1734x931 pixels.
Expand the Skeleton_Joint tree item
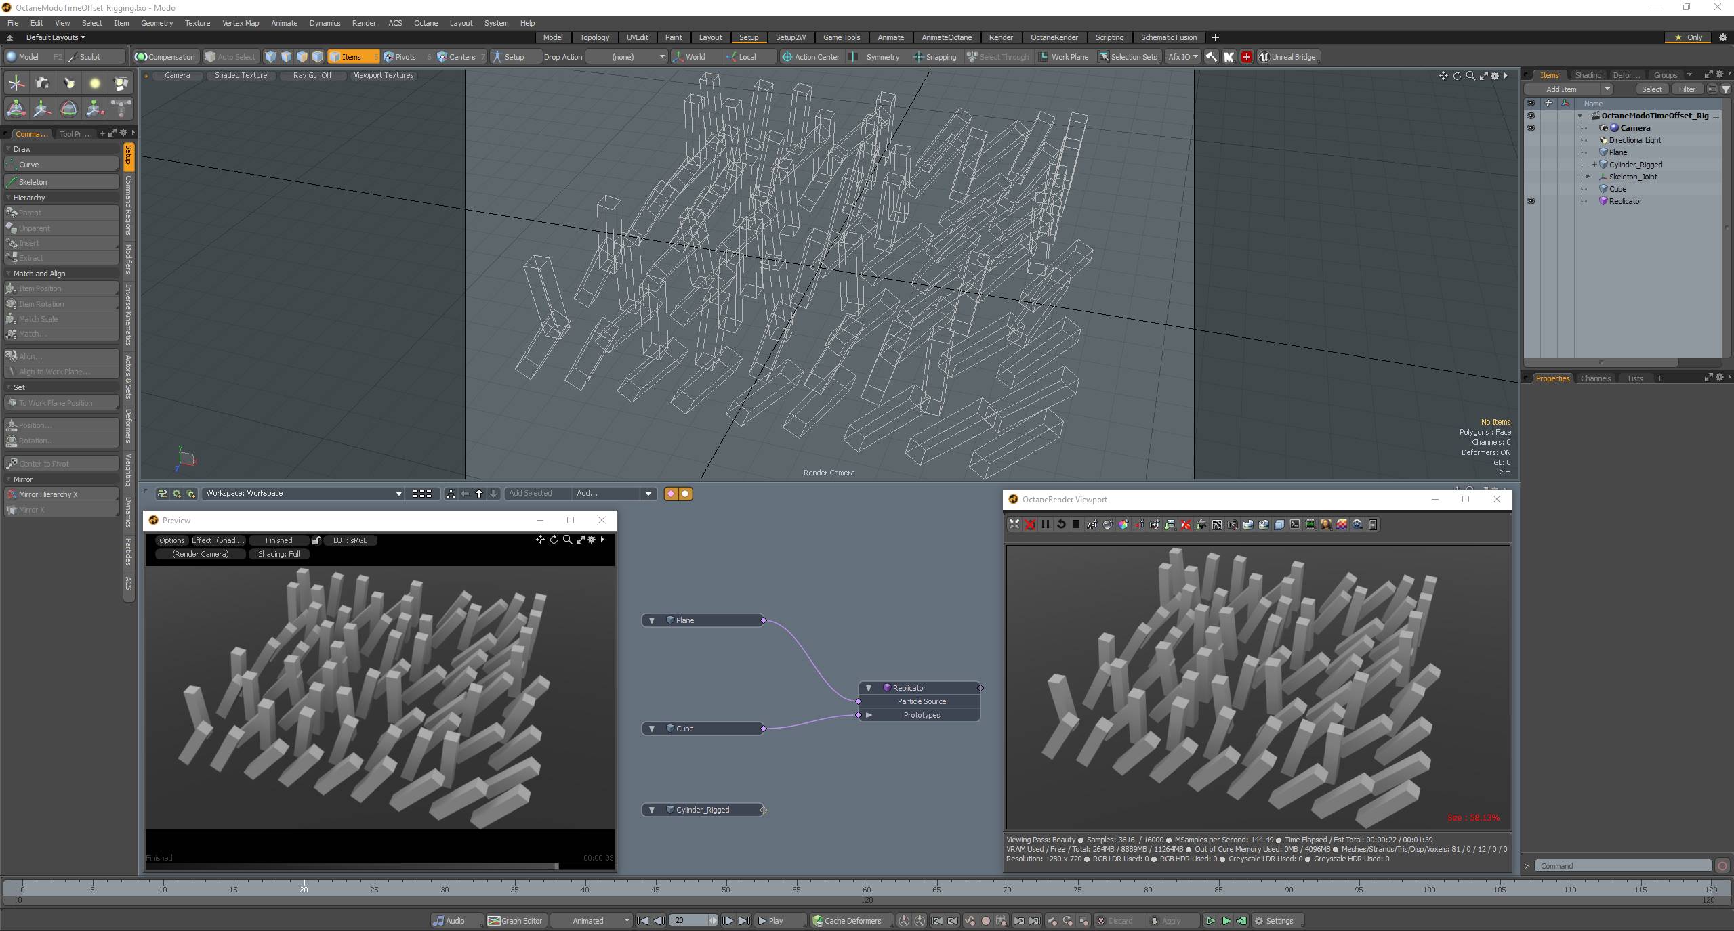[1587, 177]
